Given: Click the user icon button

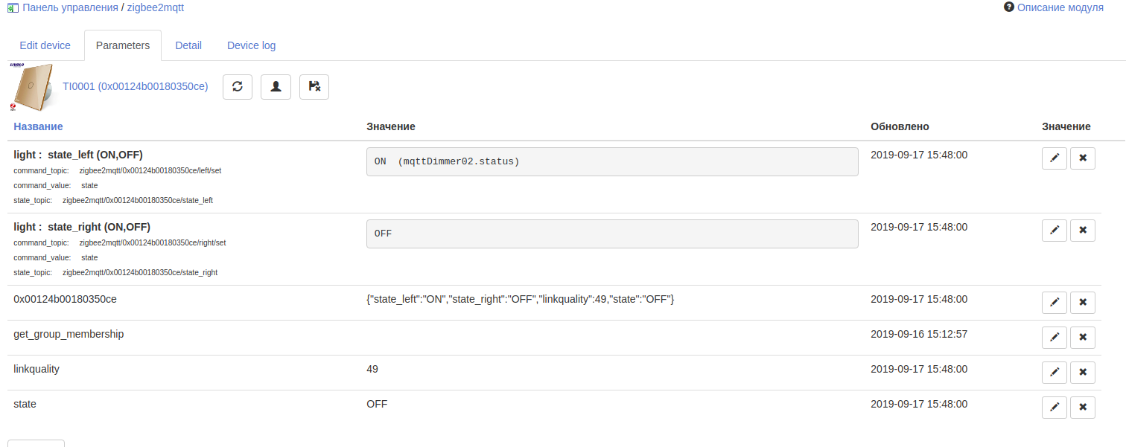Looking at the screenshot, I should tap(276, 86).
